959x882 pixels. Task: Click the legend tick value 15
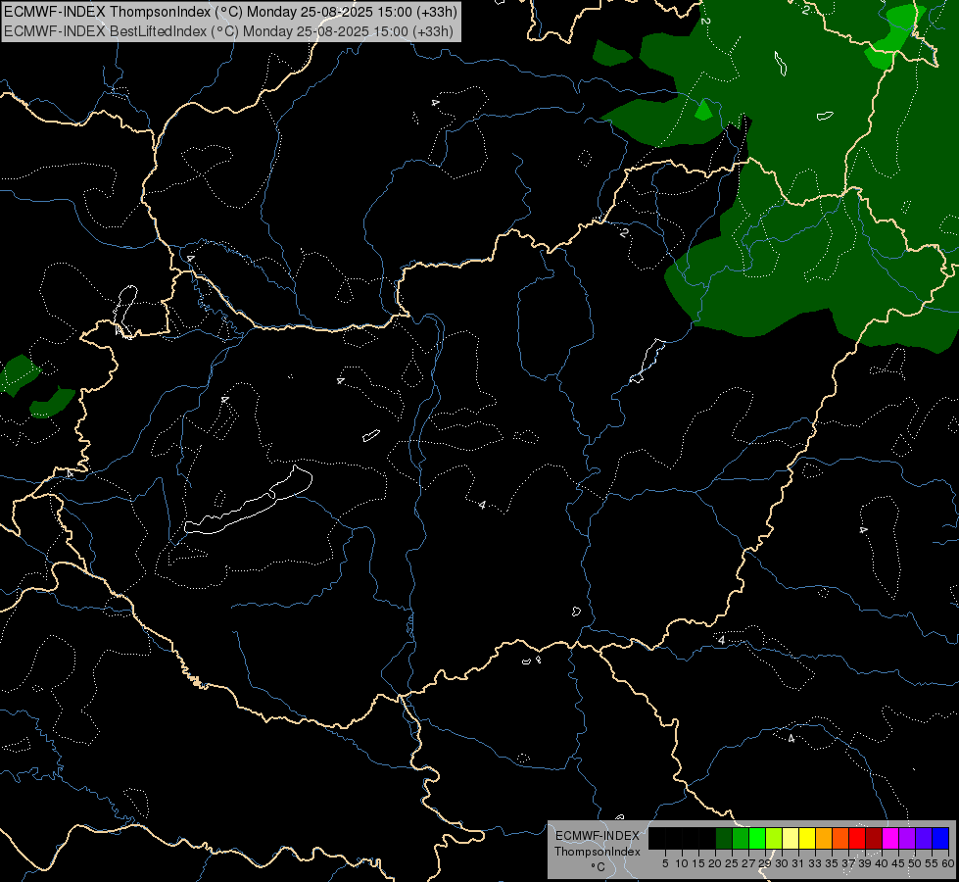698,863
